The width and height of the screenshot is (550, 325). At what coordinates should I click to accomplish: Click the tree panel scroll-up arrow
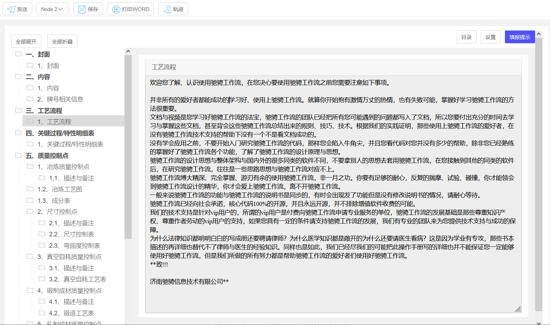128,51
